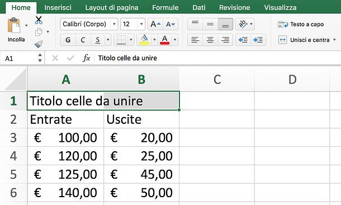
Task: Confirm the entry with the checkmark icon
Action: pos(70,58)
